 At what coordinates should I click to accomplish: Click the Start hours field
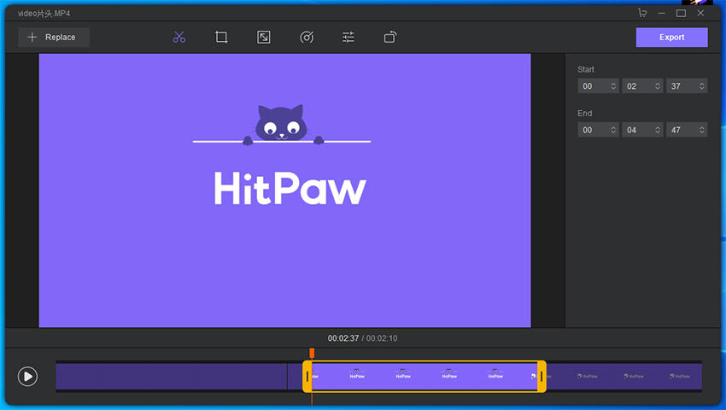(598, 86)
